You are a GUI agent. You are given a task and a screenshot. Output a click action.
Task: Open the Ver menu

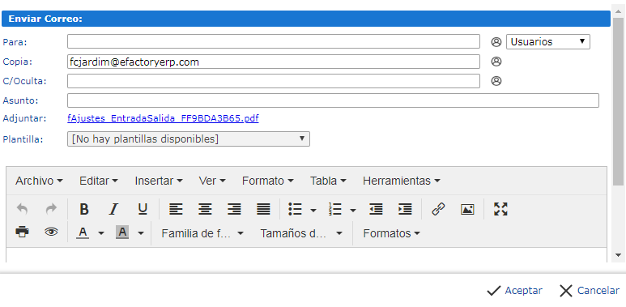(212, 181)
